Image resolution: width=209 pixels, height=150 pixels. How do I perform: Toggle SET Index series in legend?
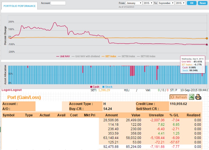(x=109, y=56)
